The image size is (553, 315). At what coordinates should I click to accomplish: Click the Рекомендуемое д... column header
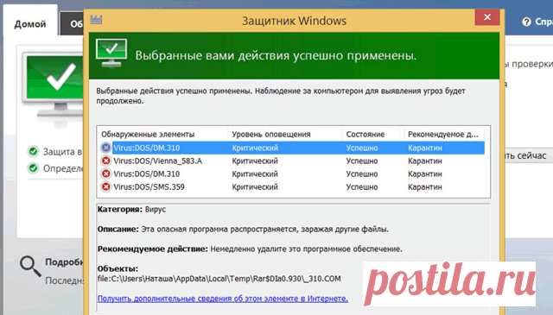tap(443, 135)
